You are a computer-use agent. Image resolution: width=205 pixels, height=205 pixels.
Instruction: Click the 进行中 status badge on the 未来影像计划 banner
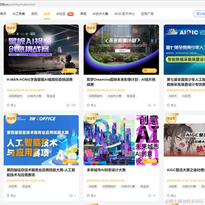tap(149, 70)
